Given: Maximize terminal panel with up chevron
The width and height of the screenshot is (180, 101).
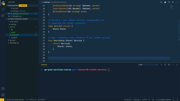Looking at the screenshot, I should click(x=173, y=65).
